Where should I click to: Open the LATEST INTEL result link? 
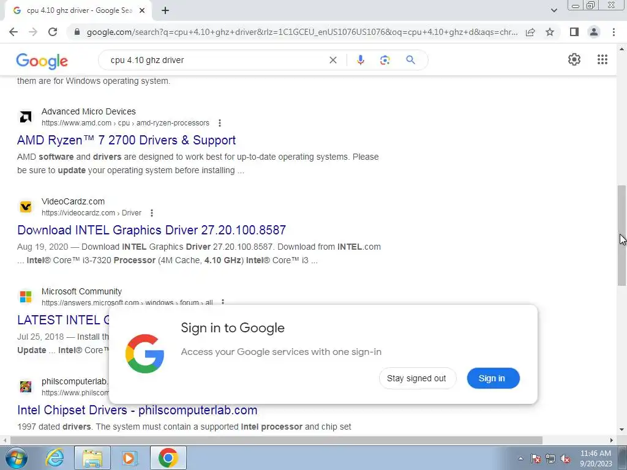coord(63,320)
